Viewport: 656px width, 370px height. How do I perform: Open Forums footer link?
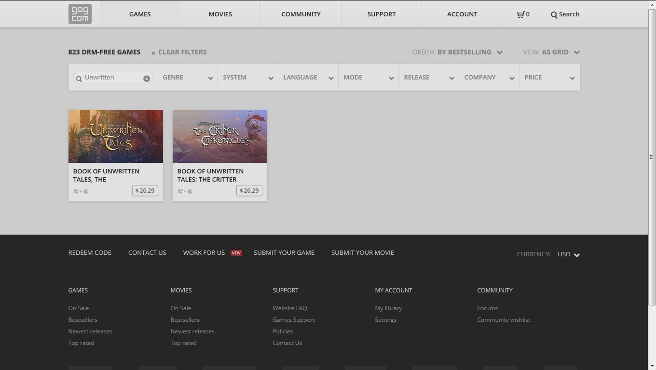pyautogui.click(x=488, y=308)
